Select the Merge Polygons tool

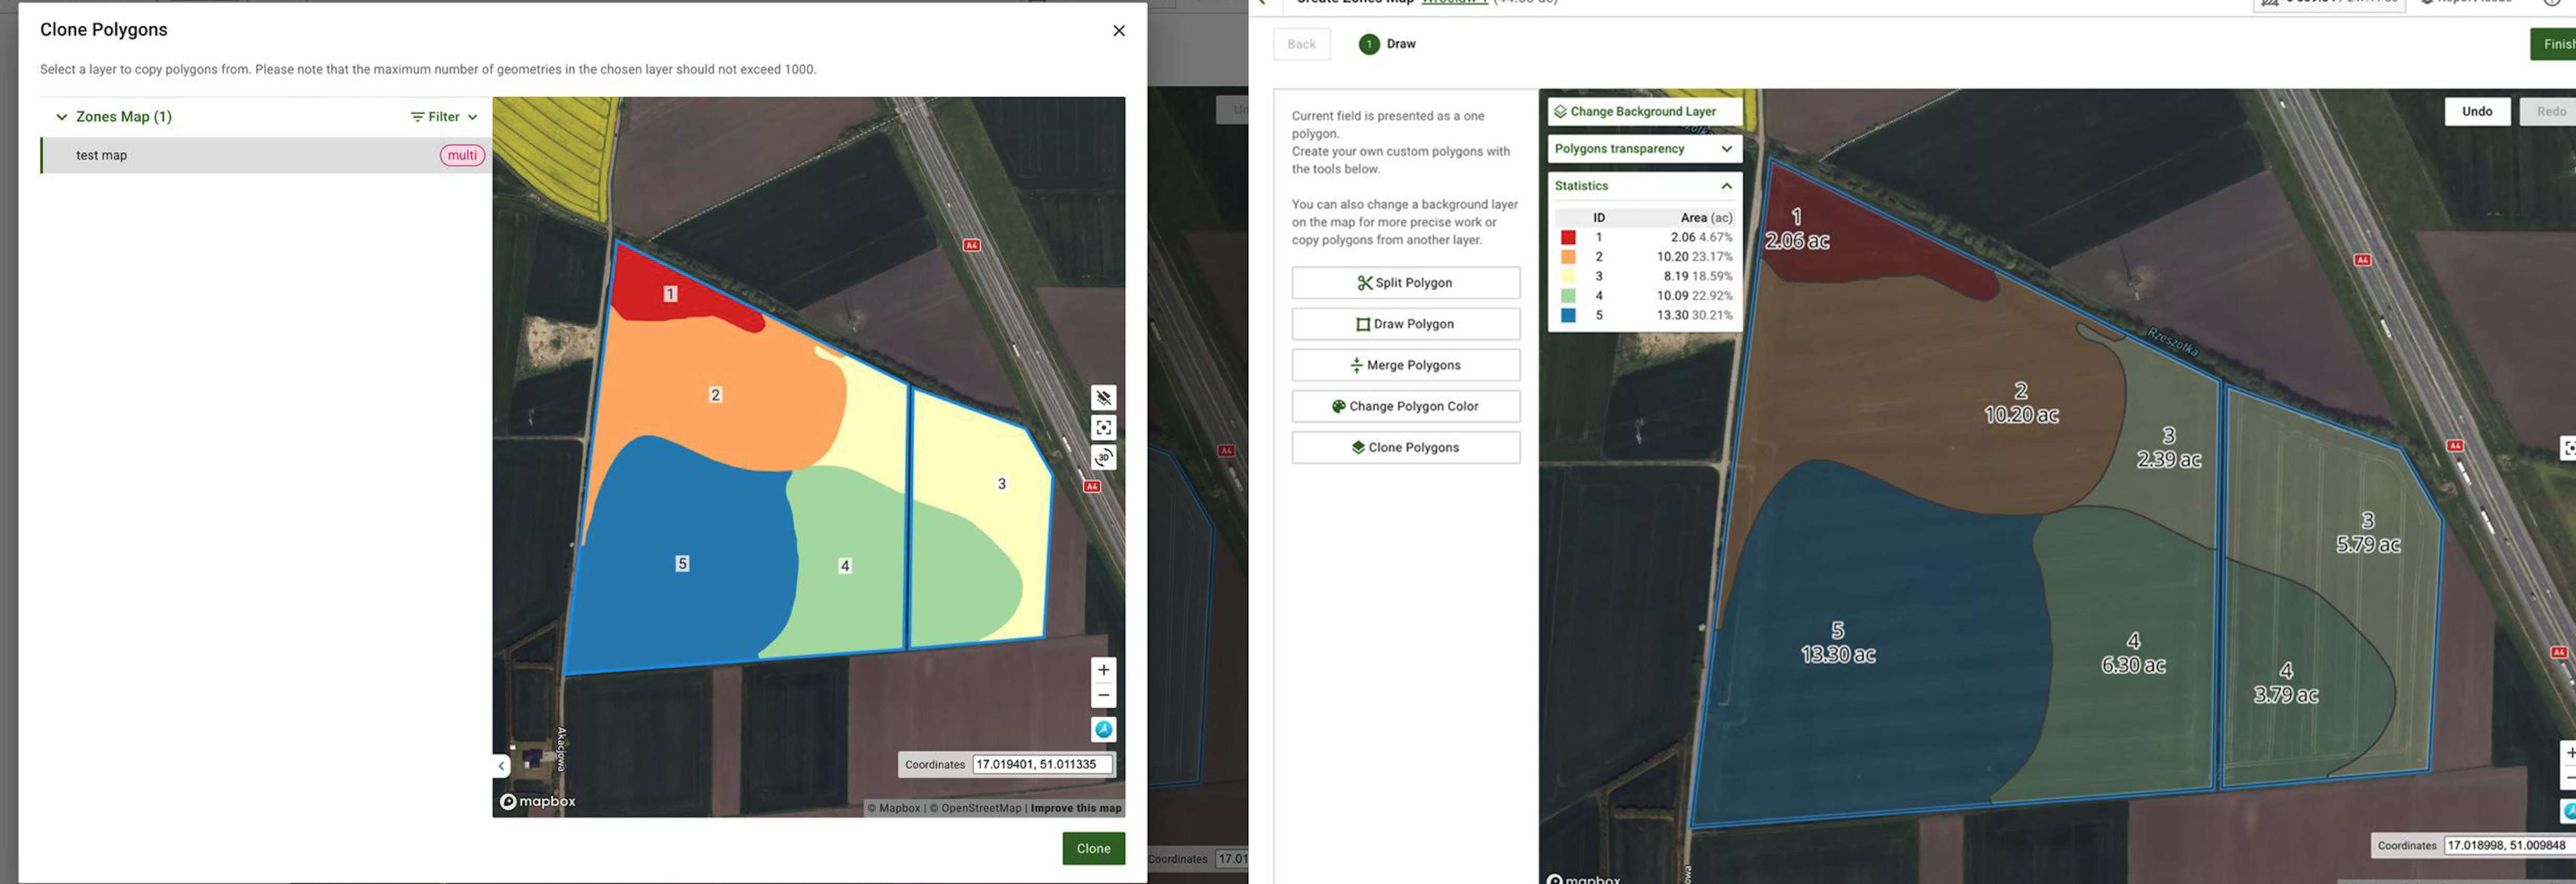1406,364
